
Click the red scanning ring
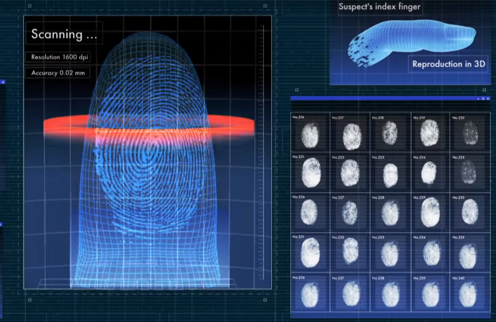149,127
